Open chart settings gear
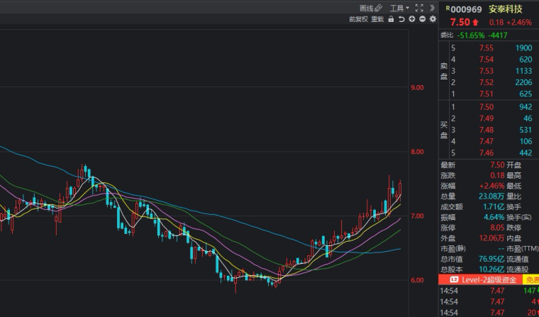This screenshot has width=539, height=317. pyautogui.click(x=433, y=19)
